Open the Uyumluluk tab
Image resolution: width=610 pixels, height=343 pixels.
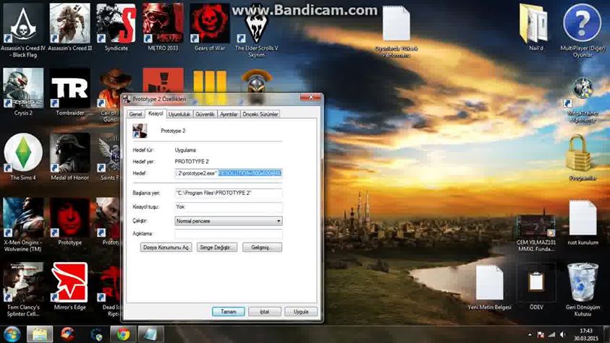point(179,114)
